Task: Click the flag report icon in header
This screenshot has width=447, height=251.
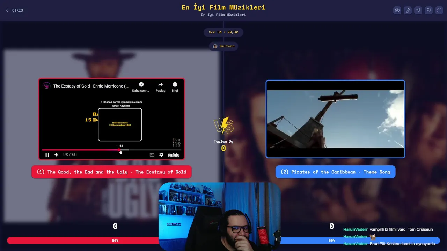Action: 428,10
